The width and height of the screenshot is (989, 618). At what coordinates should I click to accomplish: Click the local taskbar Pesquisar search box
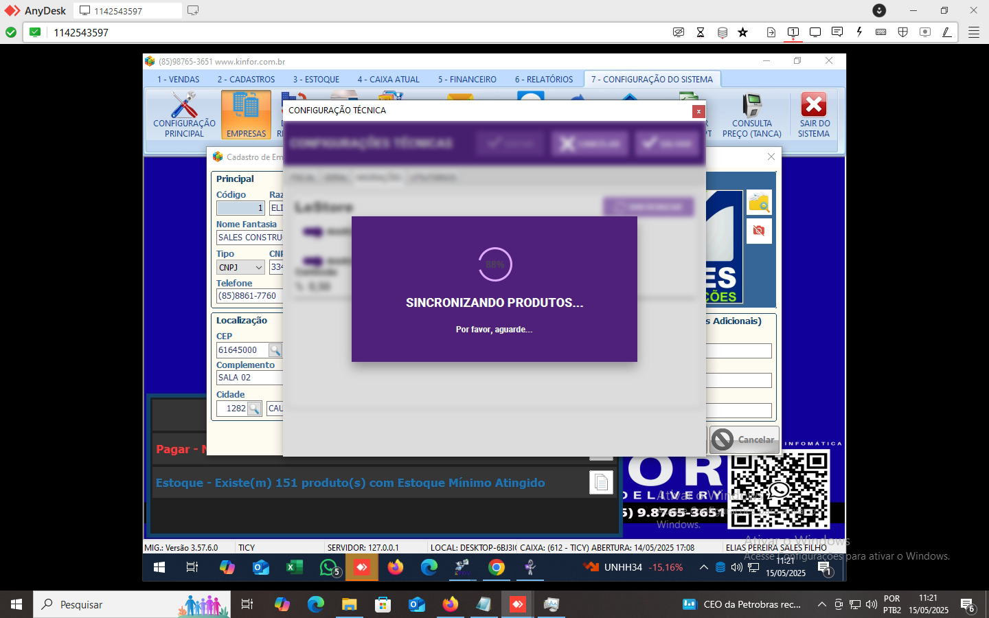130,604
